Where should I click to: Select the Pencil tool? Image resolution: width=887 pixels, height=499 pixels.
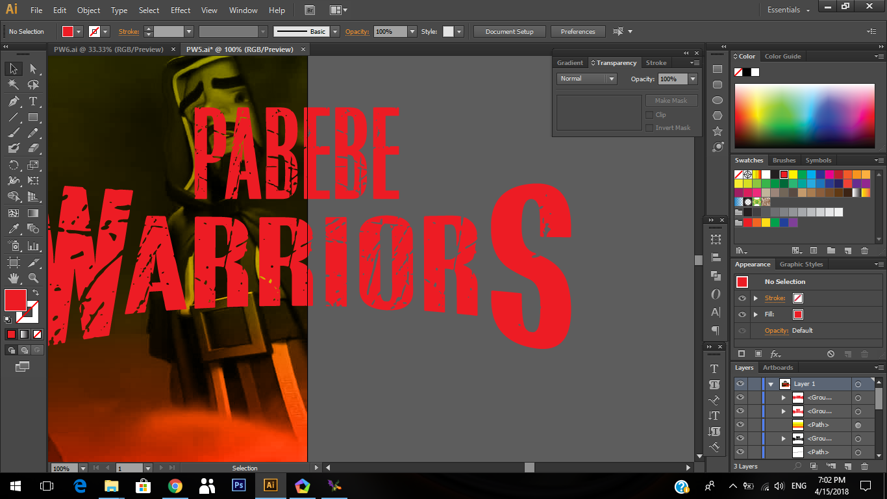(33, 133)
